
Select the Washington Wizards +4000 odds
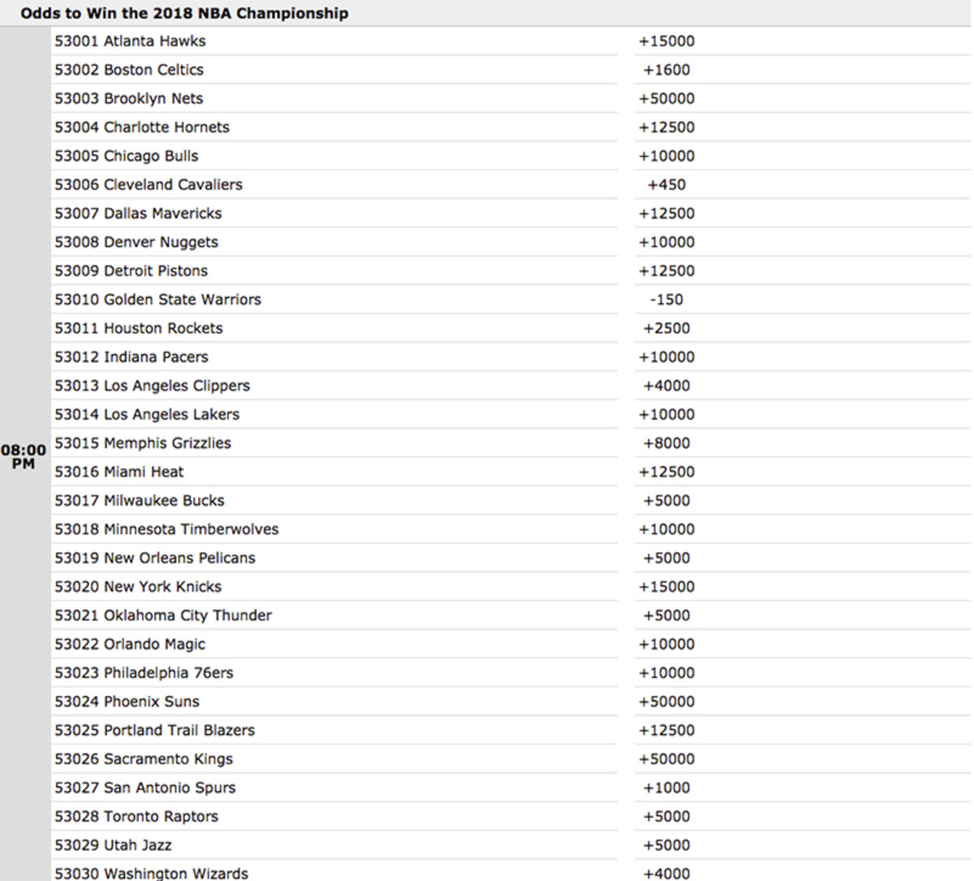pos(666,873)
